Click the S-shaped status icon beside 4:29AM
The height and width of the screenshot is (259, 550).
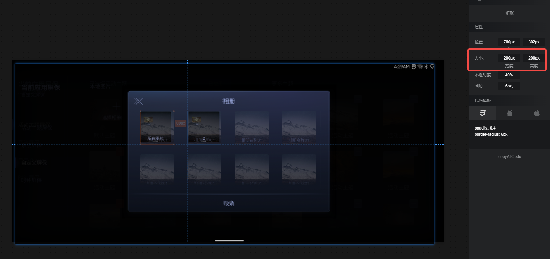click(x=414, y=67)
